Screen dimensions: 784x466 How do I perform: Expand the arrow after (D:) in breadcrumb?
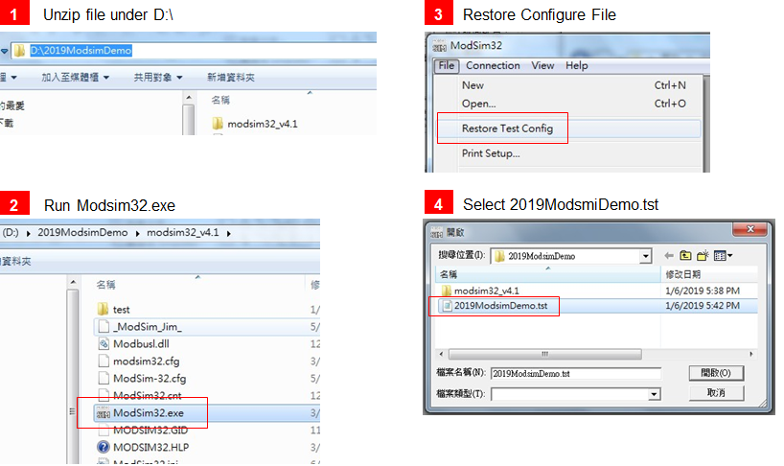pos(28,234)
